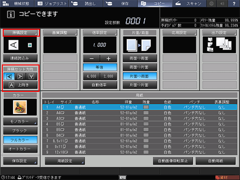The image size is (240, 180).
Task: Select 片面->片面 simplex to simplex
Action: point(140,85)
